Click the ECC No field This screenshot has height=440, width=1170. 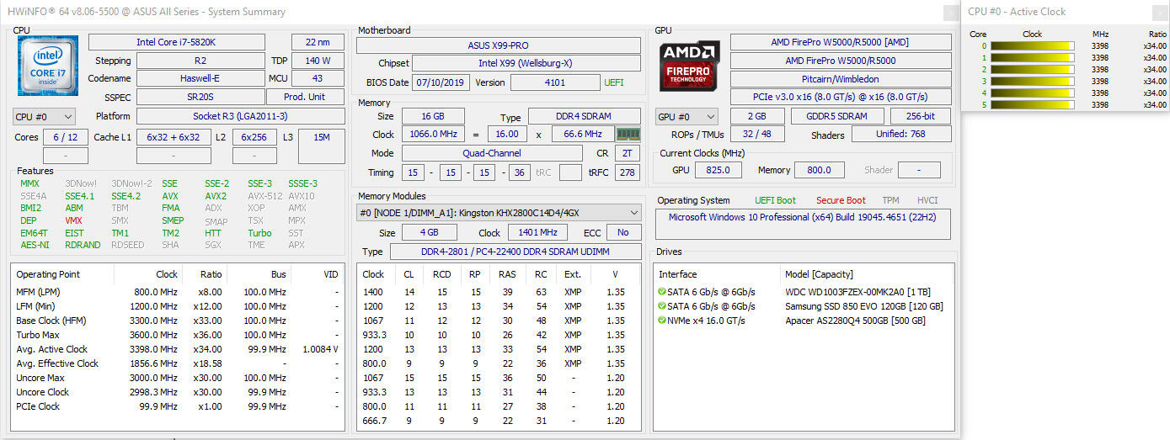(x=623, y=232)
